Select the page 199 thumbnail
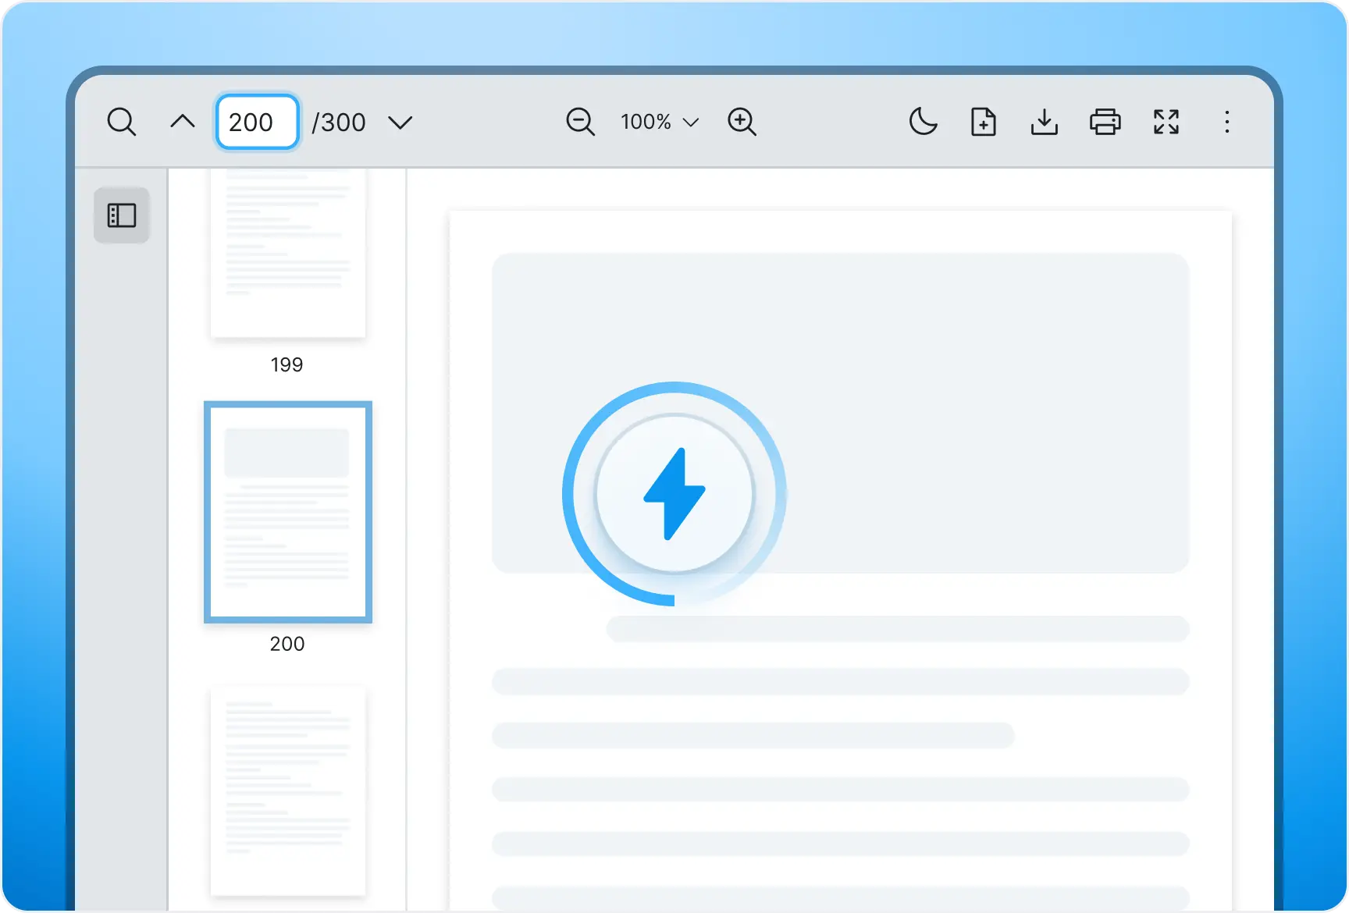1349x913 pixels. point(288,253)
